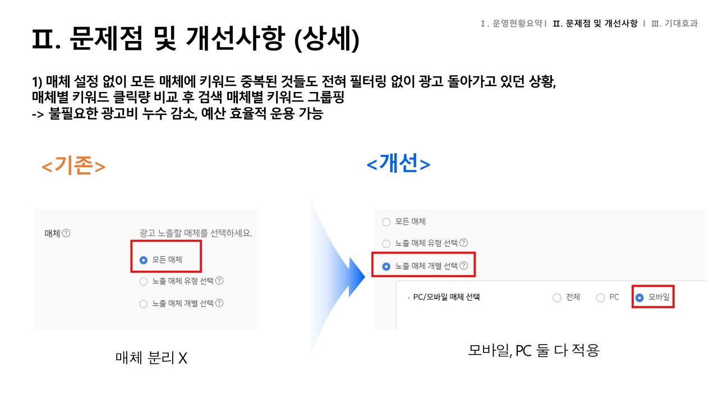Choose PC radio option
718x404 pixels.
[601, 298]
